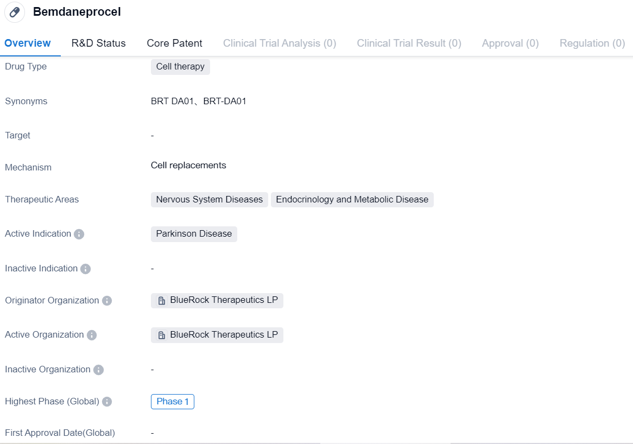This screenshot has height=444, width=633.
Task: Click the pill icon beside Bemdaneprocel
Action: [15, 12]
